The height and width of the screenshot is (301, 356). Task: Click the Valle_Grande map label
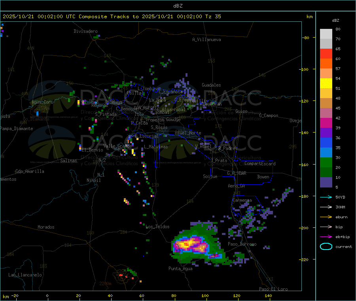point(117,146)
